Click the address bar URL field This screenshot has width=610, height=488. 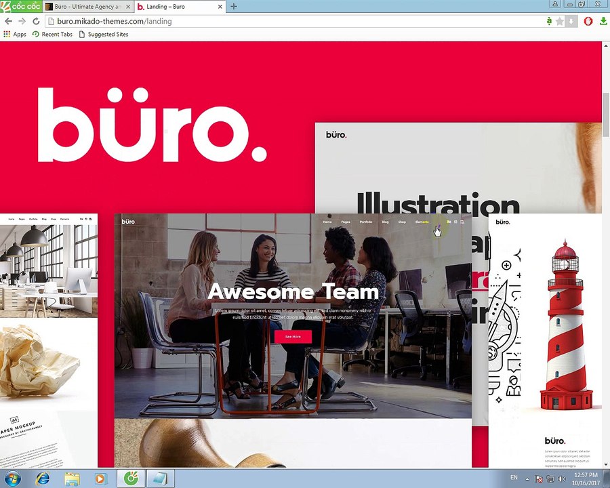[x=296, y=22]
